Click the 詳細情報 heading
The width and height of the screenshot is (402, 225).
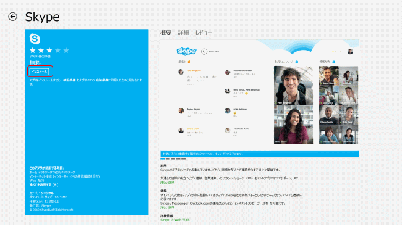[x=166, y=216]
